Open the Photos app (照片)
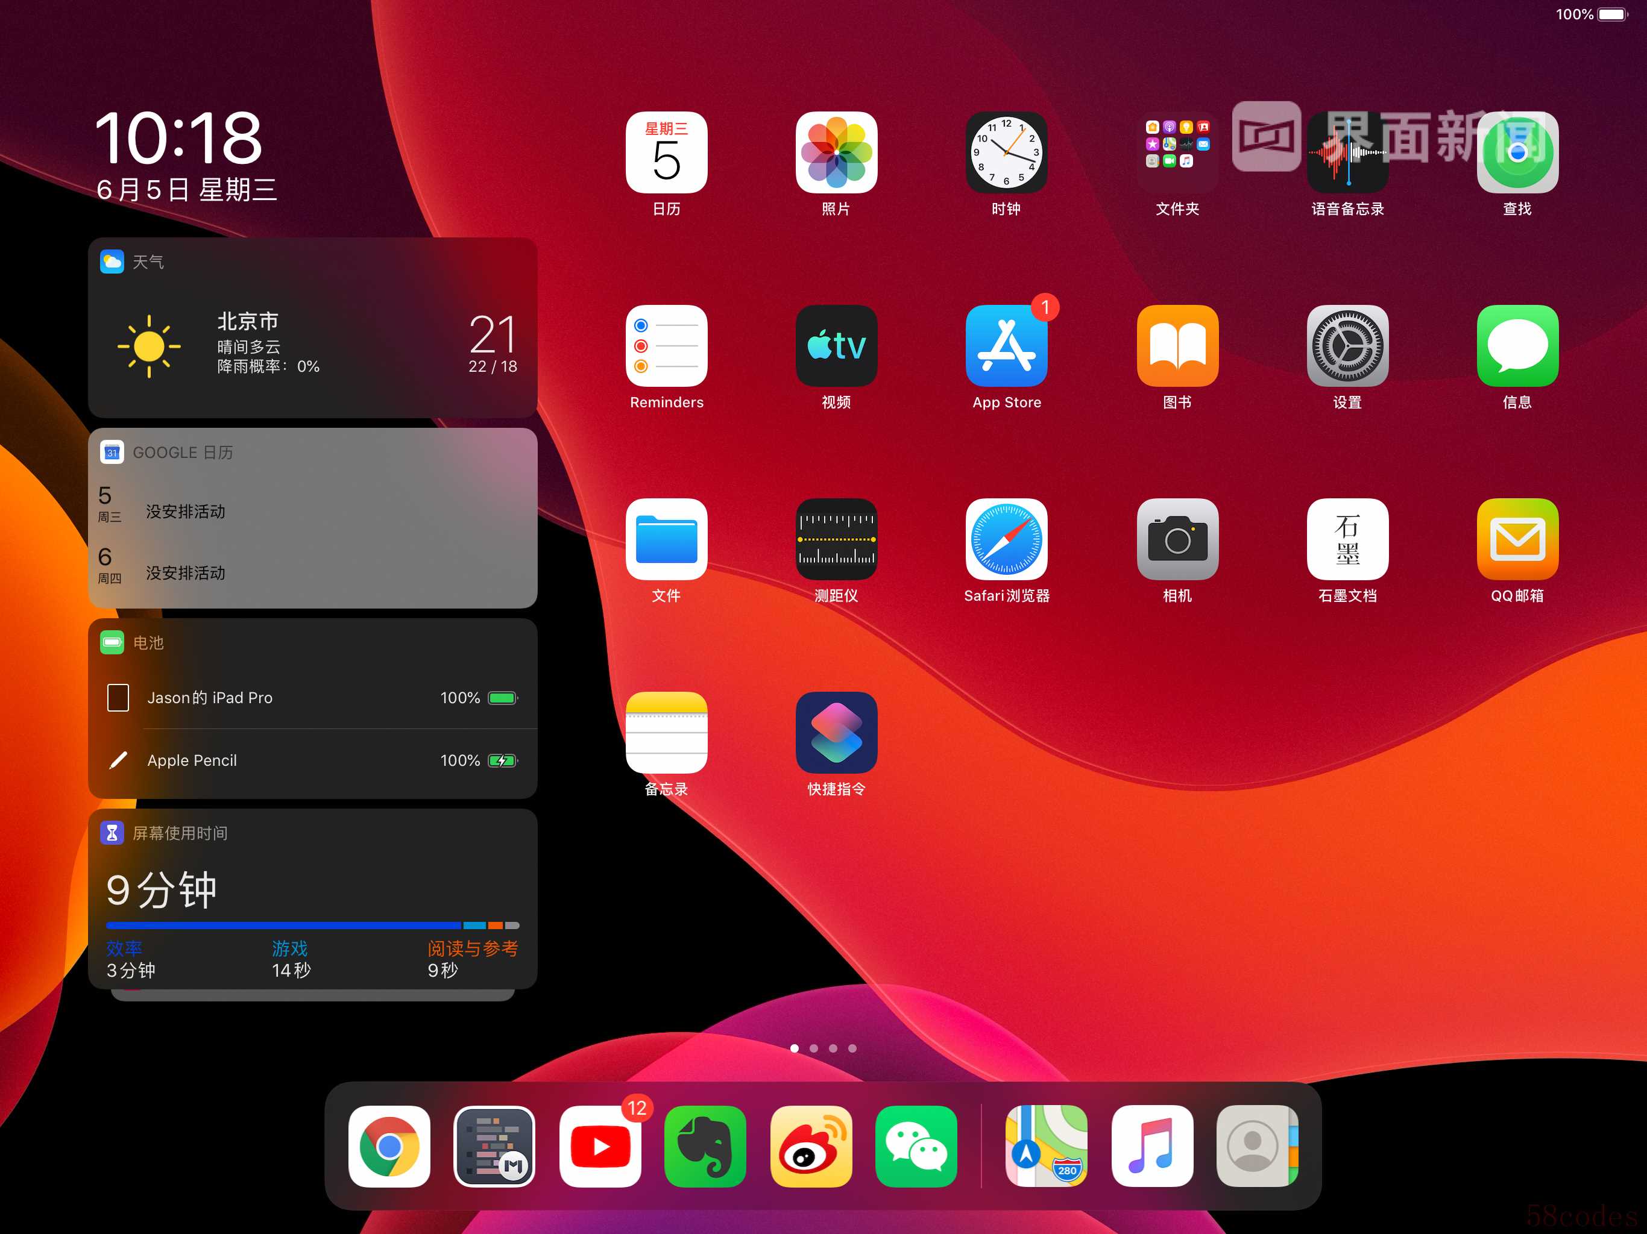The image size is (1647, 1234). (x=836, y=152)
